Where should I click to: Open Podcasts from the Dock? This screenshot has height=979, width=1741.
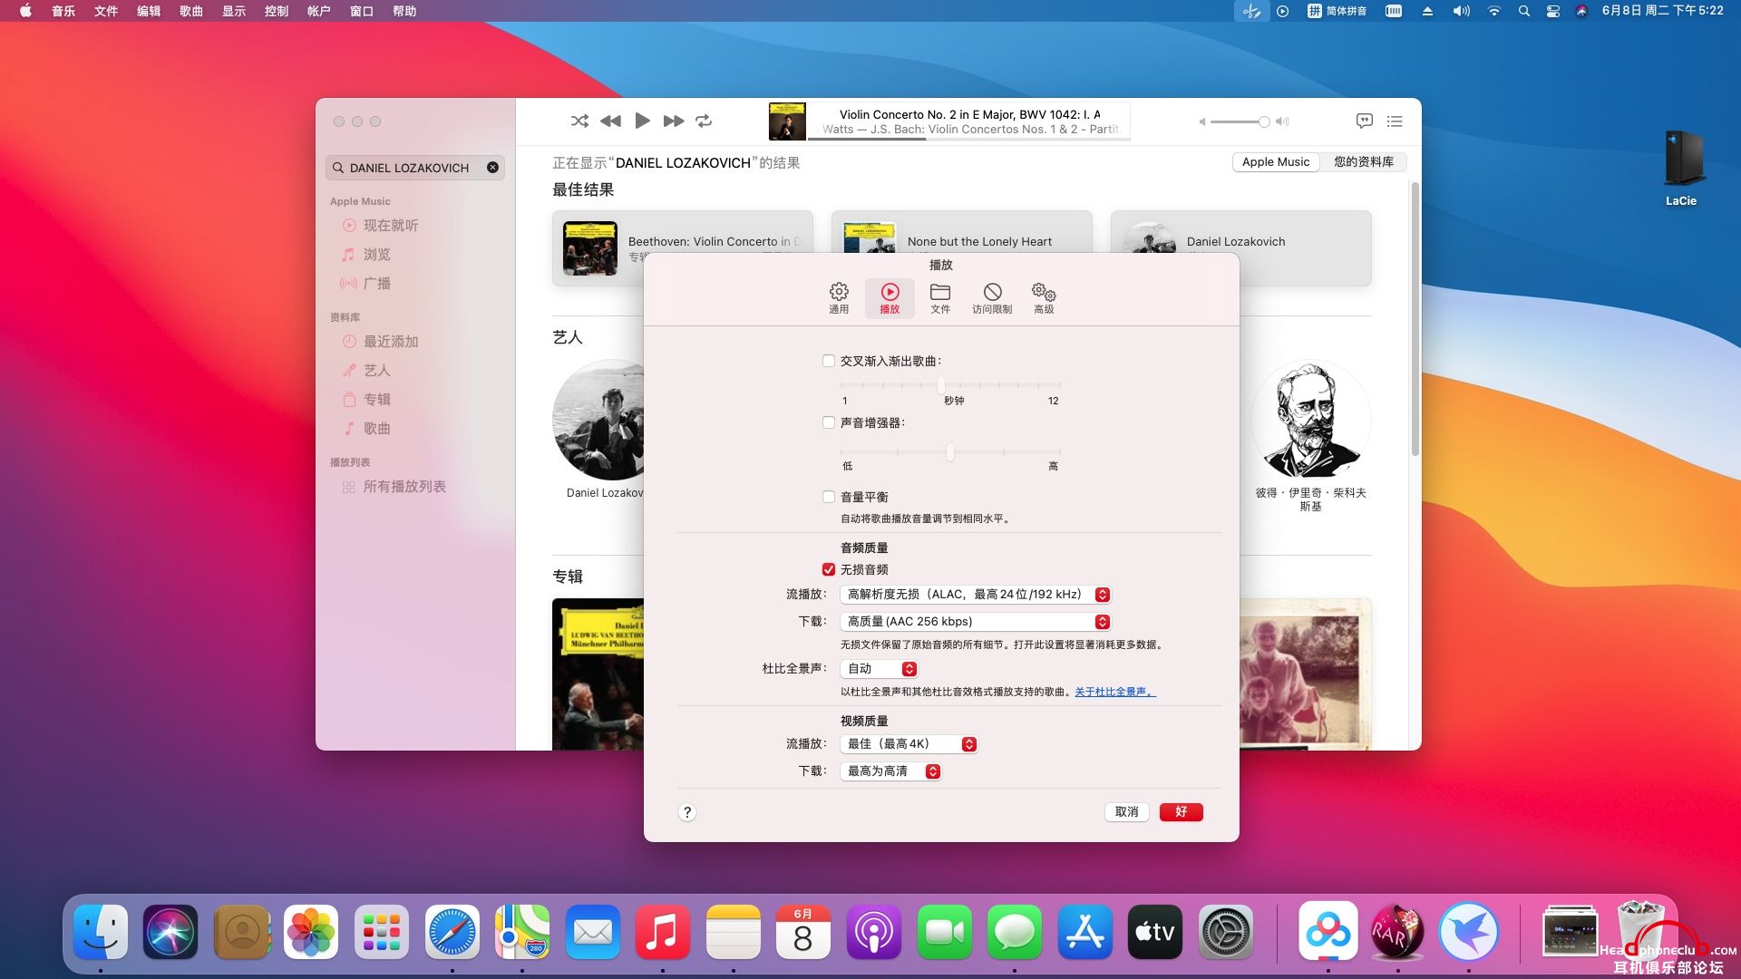873,932
